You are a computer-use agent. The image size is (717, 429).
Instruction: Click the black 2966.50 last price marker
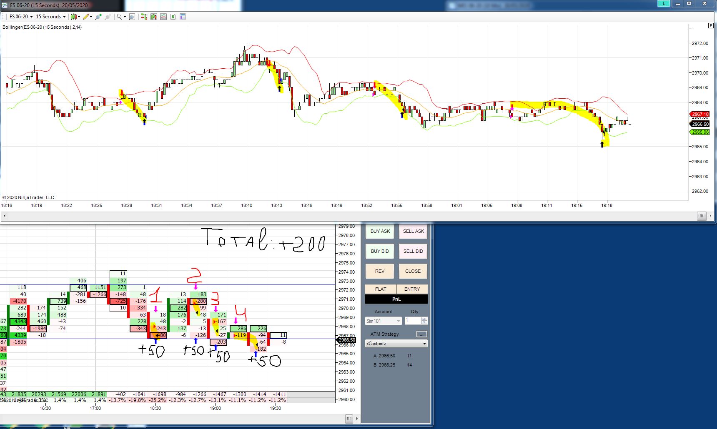pyautogui.click(x=700, y=124)
